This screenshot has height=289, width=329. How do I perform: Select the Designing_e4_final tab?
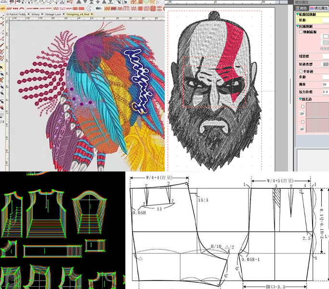click(x=78, y=14)
